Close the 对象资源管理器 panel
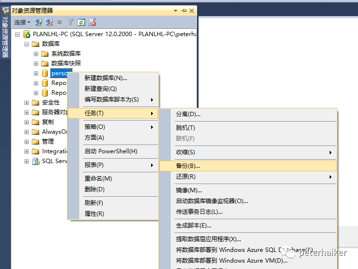Screen dimensions: 358x269 point(192,11)
